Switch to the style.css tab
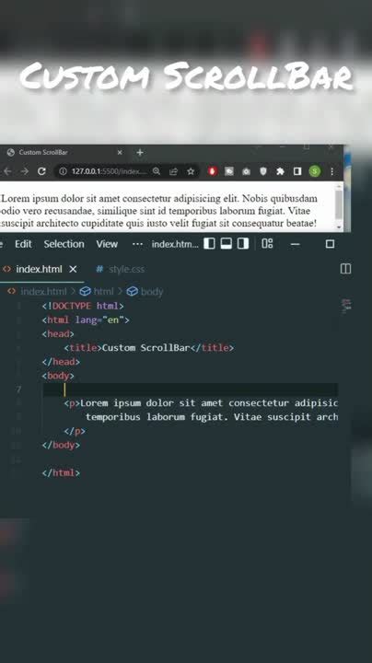 coord(120,269)
